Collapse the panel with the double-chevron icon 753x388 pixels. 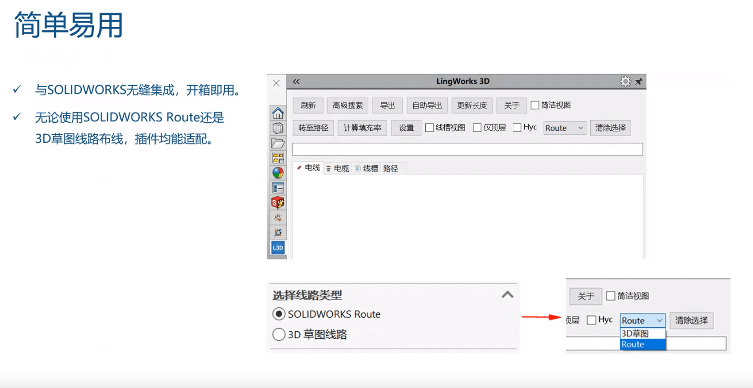tap(296, 81)
